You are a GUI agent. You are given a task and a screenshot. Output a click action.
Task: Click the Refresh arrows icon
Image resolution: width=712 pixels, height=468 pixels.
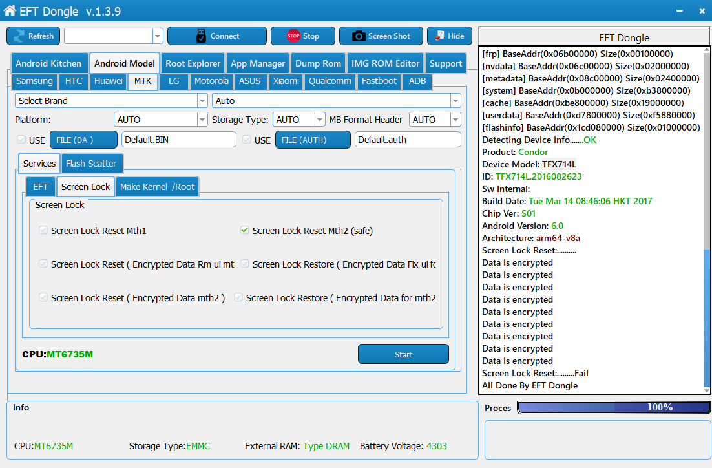coord(19,36)
